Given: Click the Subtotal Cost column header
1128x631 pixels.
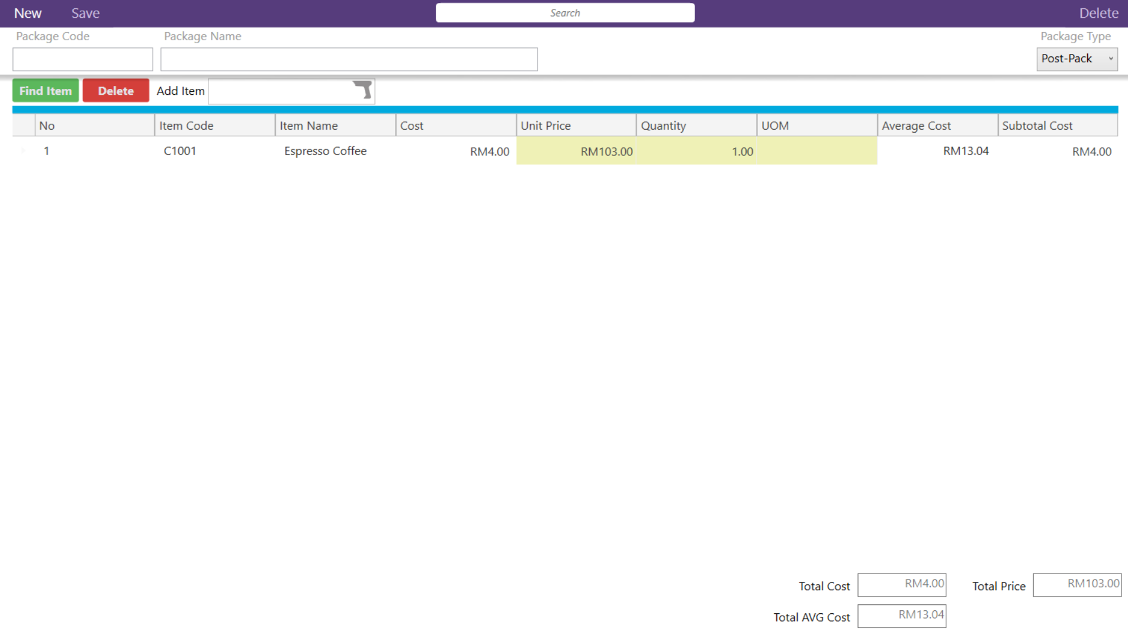Looking at the screenshot, I should coord(1058,126).
